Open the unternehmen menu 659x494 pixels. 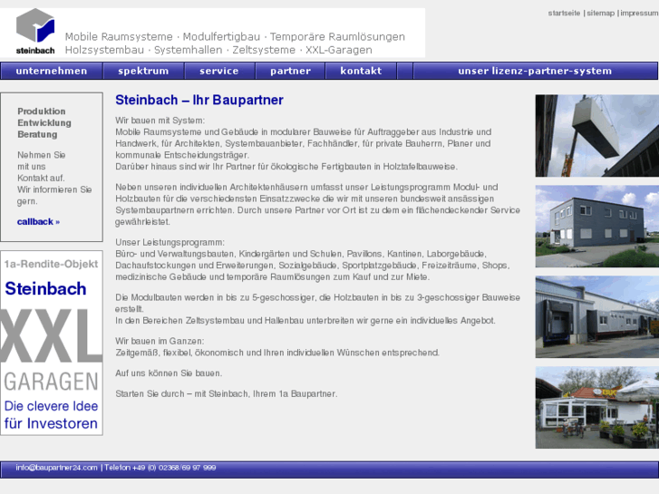(52, 71)
